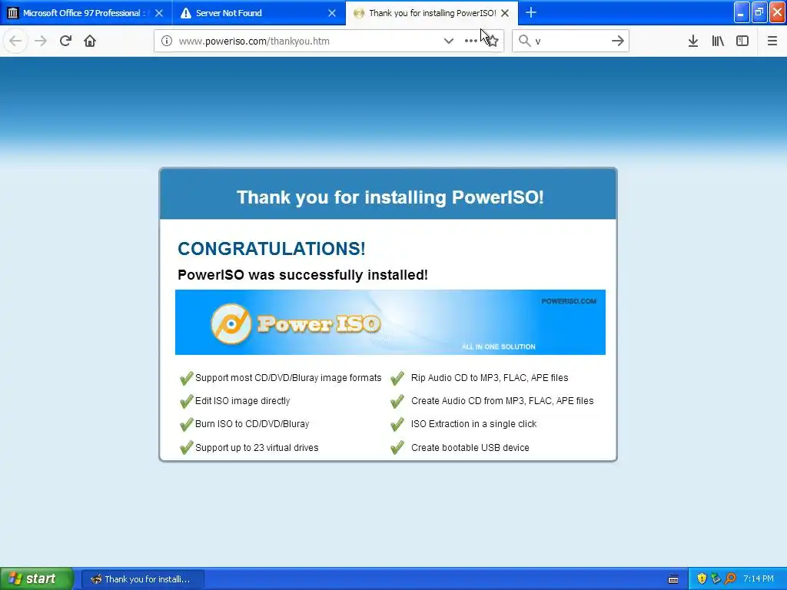Open the Firefox hamburger menu
Image resolution: width=787 pixels, height=590 pixels.
(772, 41)
